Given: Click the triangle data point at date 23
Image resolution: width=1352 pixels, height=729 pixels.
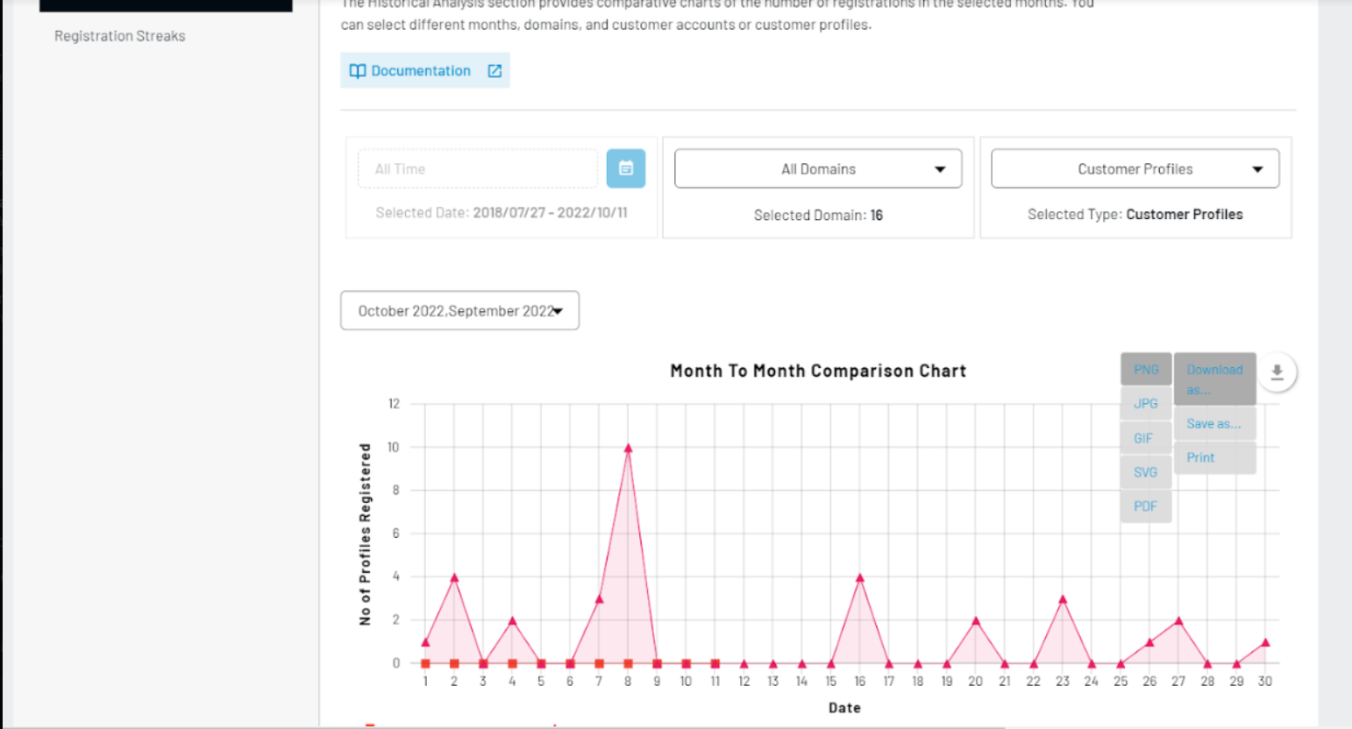Looking at the screenshot, I should click(x=1062, y=600).
